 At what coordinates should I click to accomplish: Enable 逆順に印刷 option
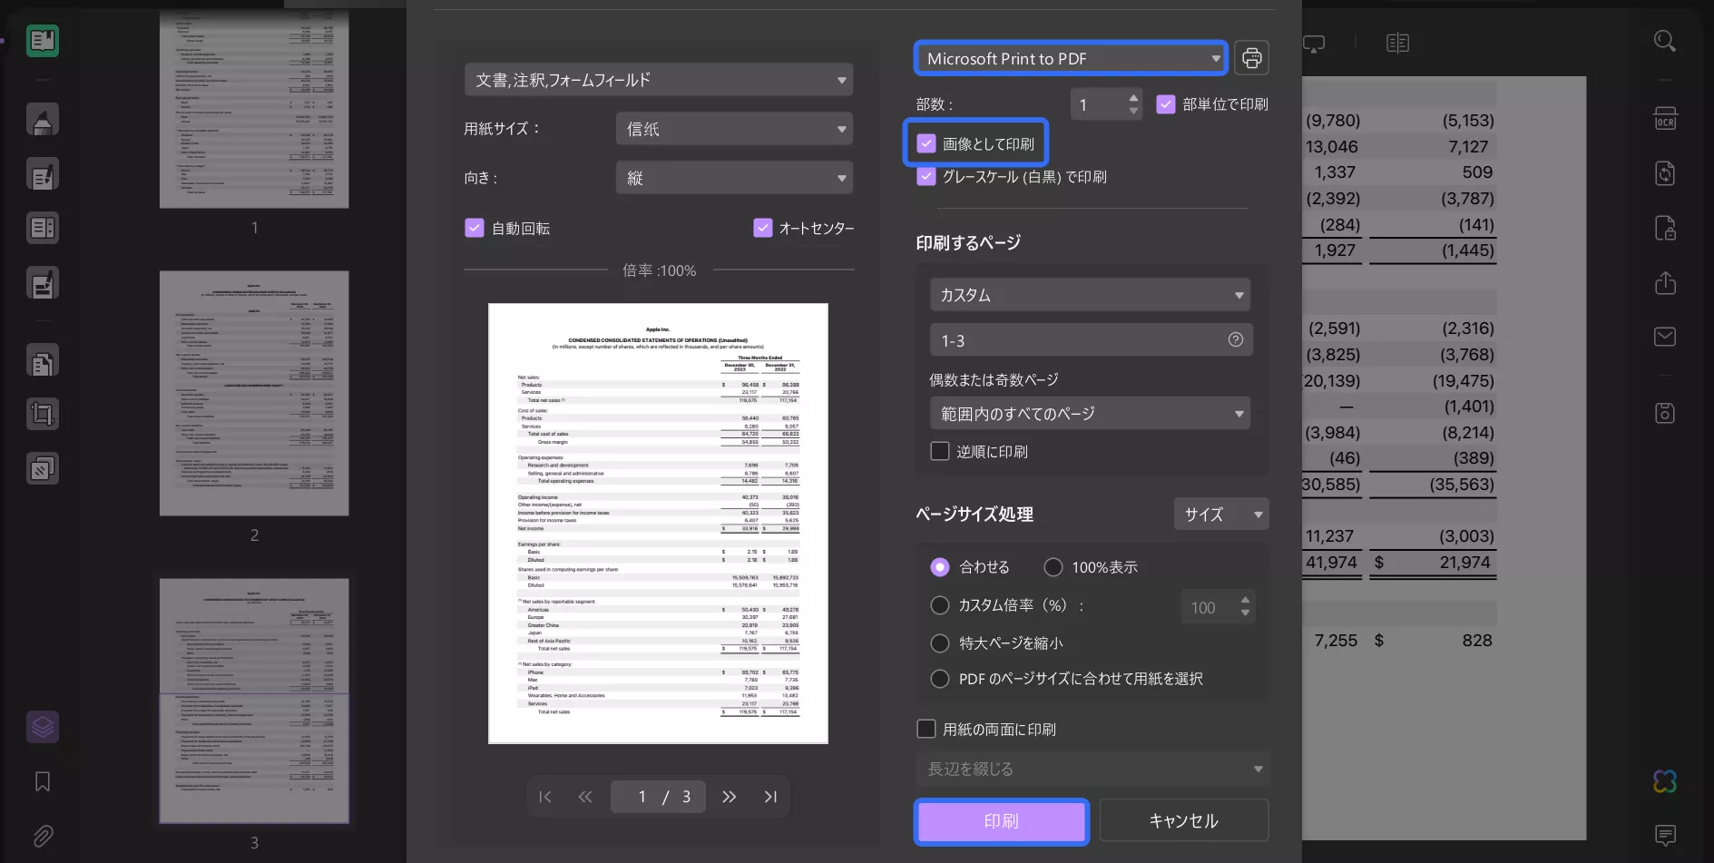[940, 451]
